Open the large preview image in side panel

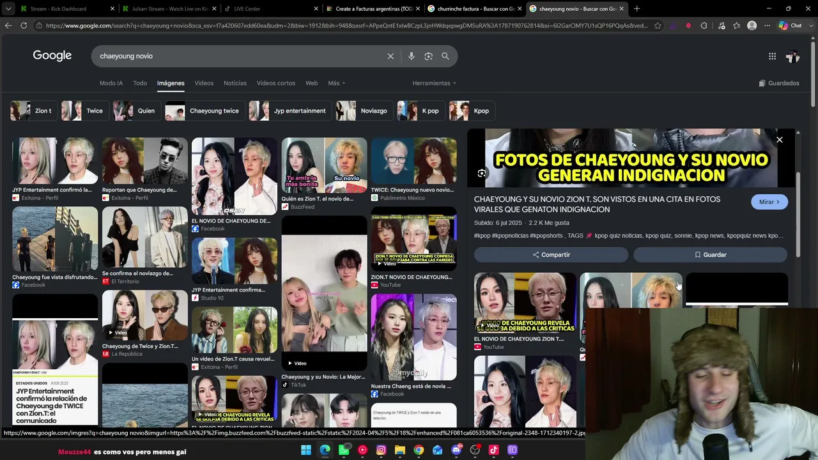tap(631, 158)
